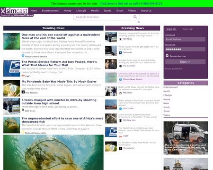213x170 pixels.
Task: Switch to the Sign-up tab
Action: click(187, 29)
